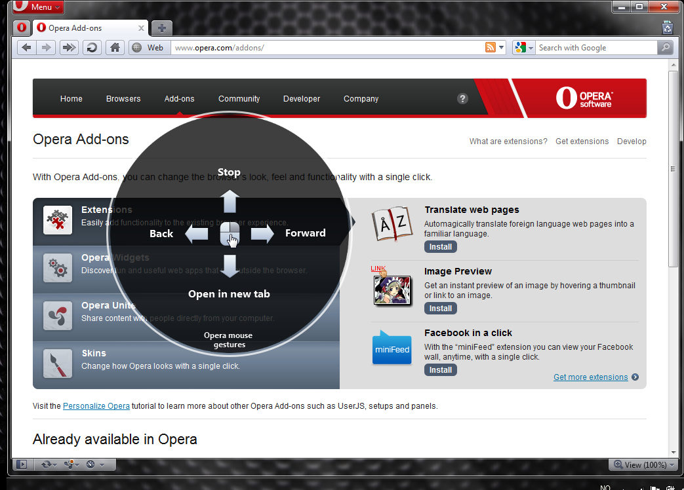
Task: Close the Opera Add-ons tab
Action: 141,28
